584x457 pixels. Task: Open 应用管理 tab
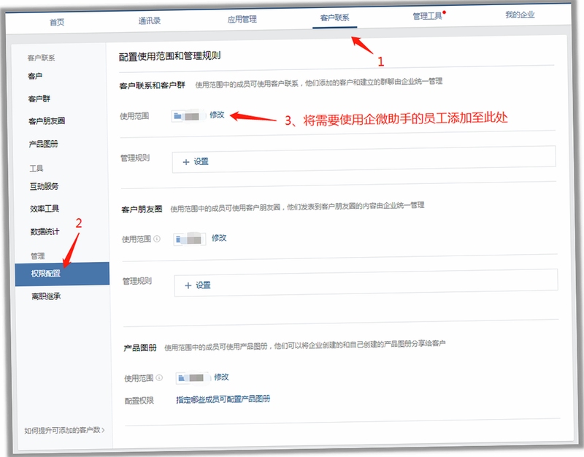tap(242, 19)
